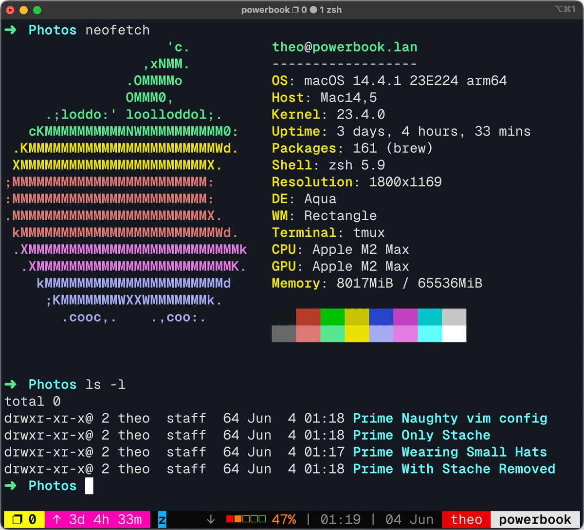Click the 04 Jun date in status bar

tap(409, 519)
